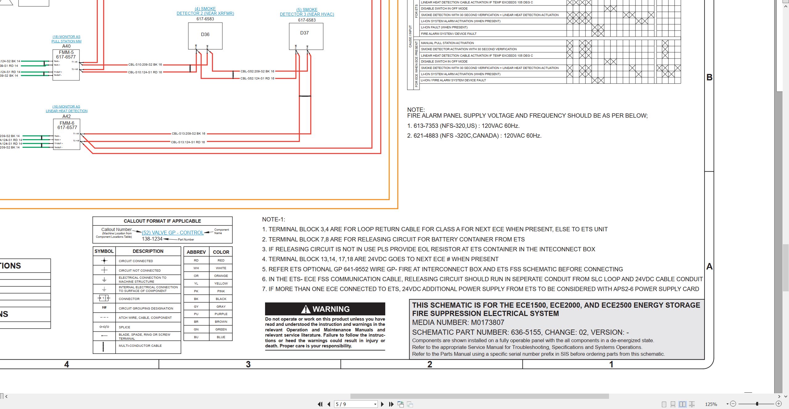Click the CALLOUT FORMAT IF APPLICABLE header

point(162,221)
